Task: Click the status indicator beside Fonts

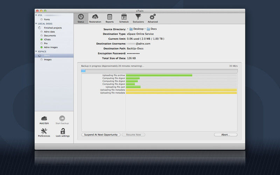Action: [x=41, y=20]
